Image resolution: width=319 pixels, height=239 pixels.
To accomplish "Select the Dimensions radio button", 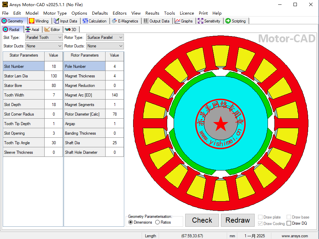I will coord(131,222).
